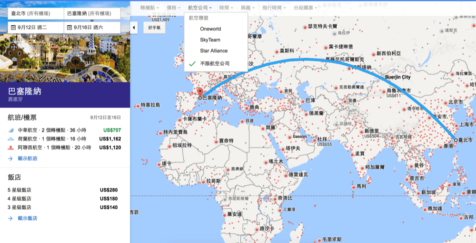This screenshot has width=476, height=243.
Task: Select the 開羅 map marker
Action: tap(262, 128)
